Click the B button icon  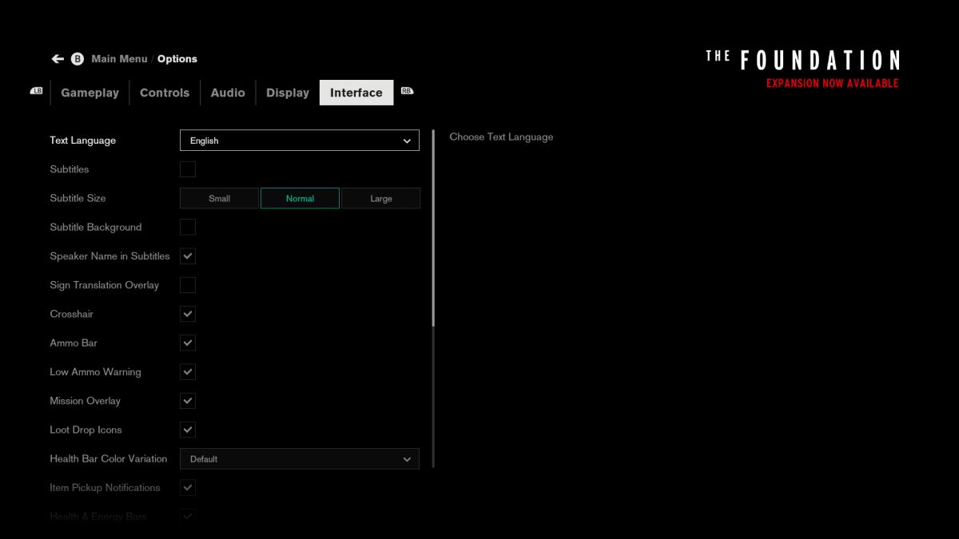(78, 59)
